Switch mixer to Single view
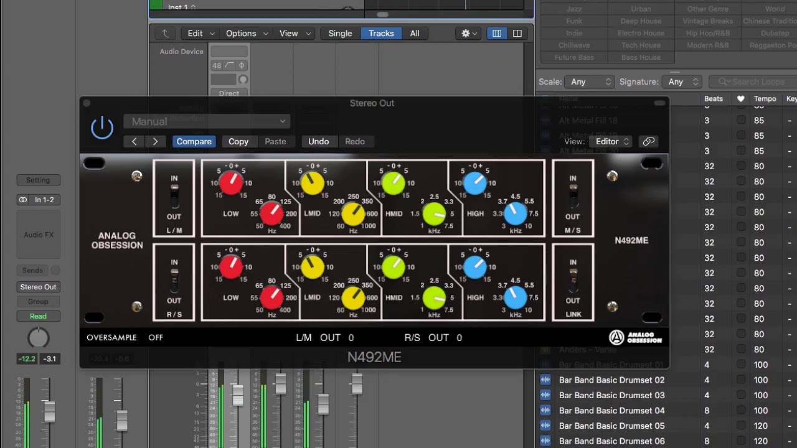The image size is (797, 448). click(x=340, y=34)
